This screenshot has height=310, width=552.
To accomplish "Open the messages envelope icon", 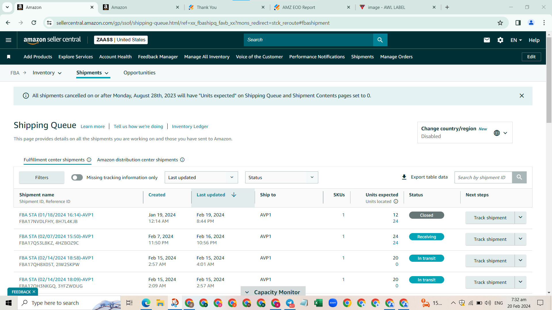I will click(x=487, y=40).
